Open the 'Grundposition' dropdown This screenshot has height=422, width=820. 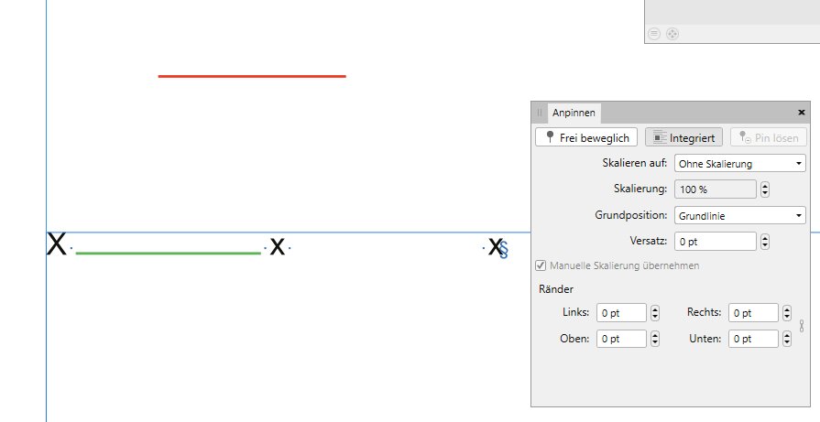739,216
